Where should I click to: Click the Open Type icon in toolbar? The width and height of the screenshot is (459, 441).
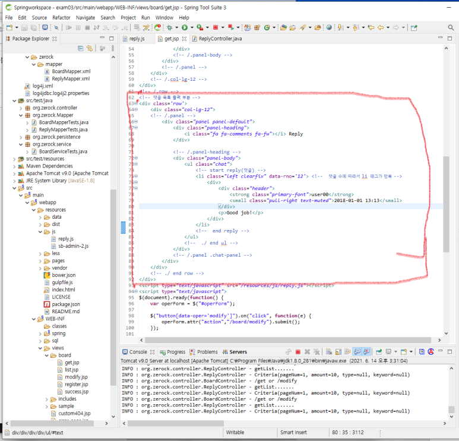pyautogui.click(x=283, y=27)
